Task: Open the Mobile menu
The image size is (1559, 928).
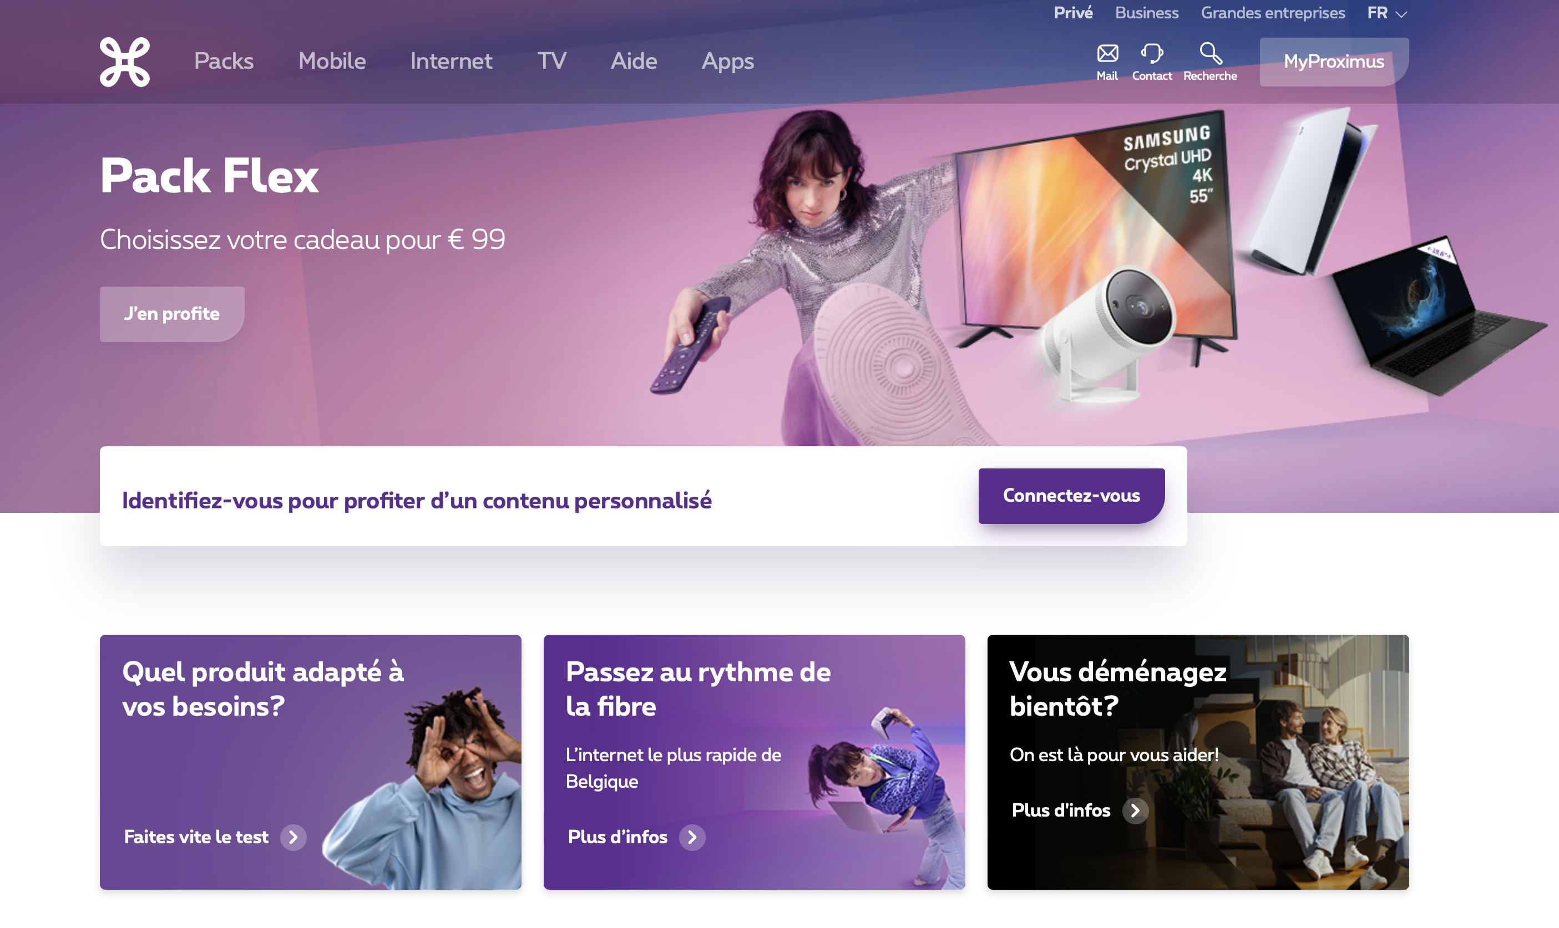Action: click(x=332, y=62)
